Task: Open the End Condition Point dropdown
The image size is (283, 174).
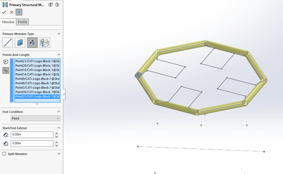Action: (x=35, y=118)
